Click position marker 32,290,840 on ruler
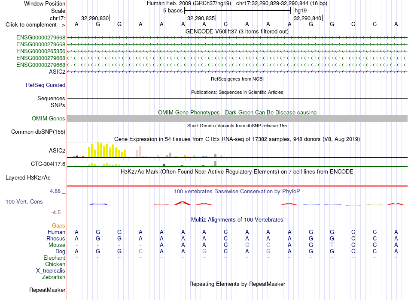 pyautogui.click(x=308, y=18)
